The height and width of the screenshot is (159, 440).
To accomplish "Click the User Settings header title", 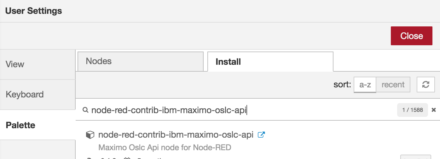I will click(34, 11).
